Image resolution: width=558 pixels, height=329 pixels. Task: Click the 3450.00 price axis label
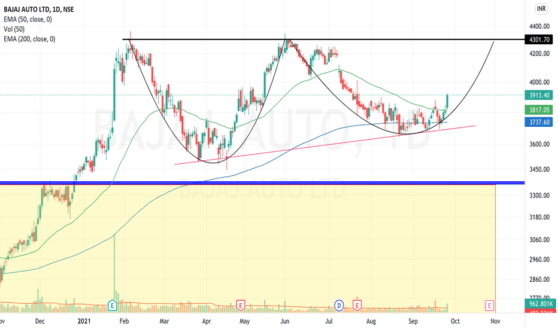539,169
